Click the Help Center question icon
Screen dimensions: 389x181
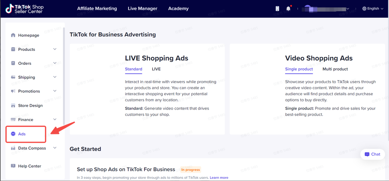[13, 166]
